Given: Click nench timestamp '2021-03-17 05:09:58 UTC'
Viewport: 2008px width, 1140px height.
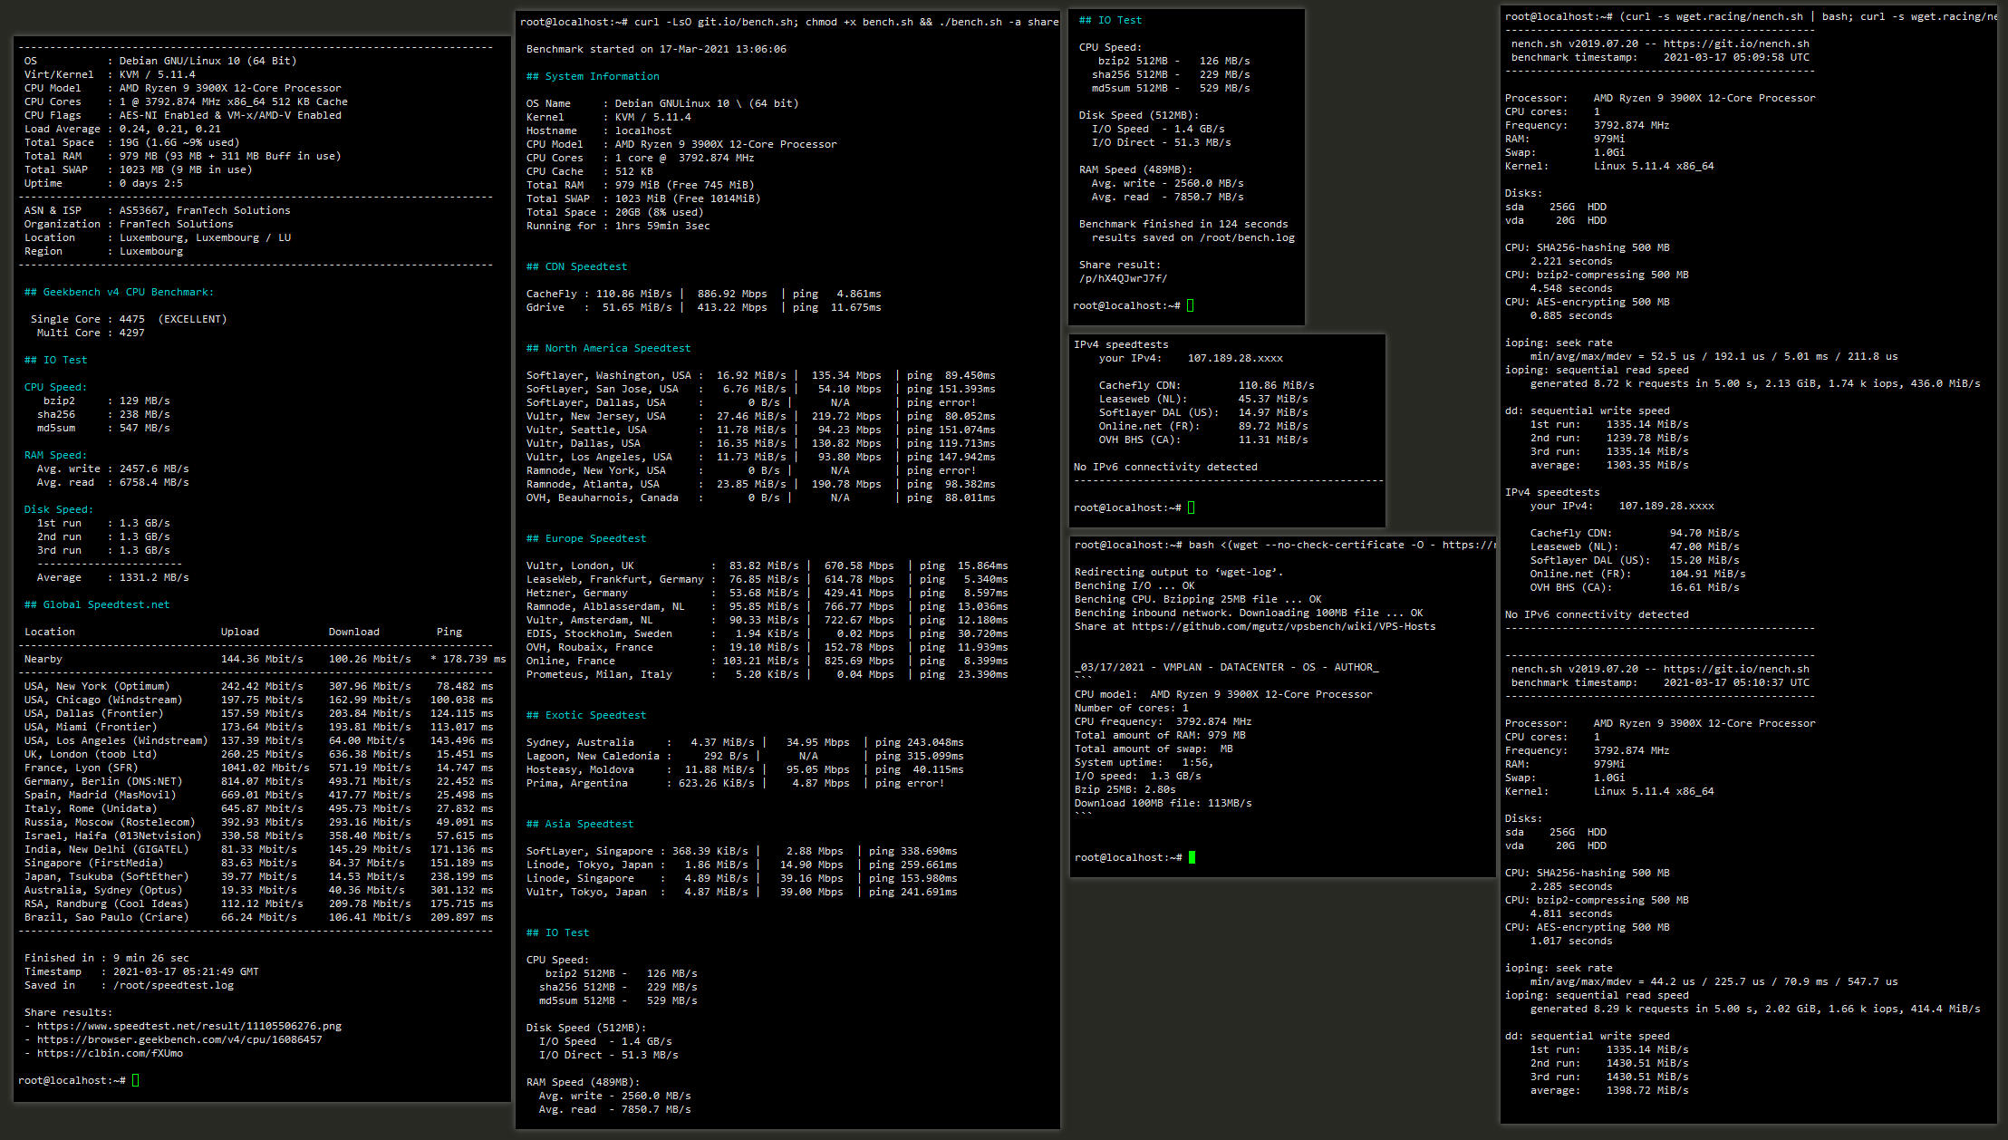Looking at the screenshot, I should pyautogui.click(x=1736, y=57).
